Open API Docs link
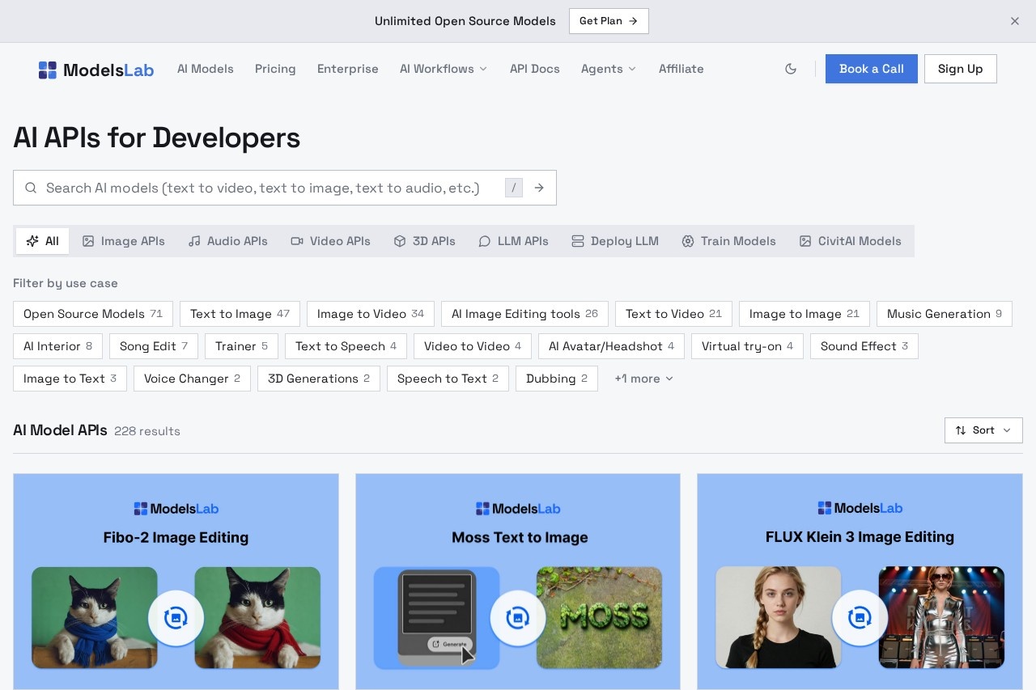The height and width of the screenshot is (690, 1036). (x=535, y=69)
